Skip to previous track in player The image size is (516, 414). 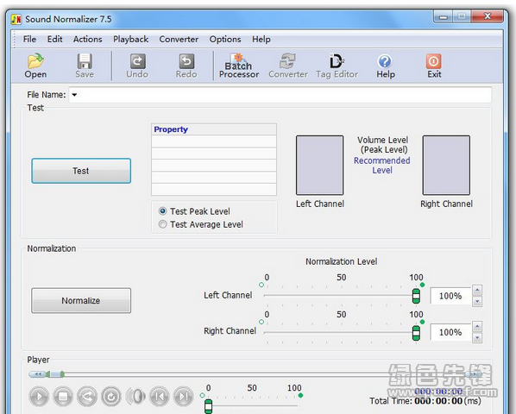160,397
